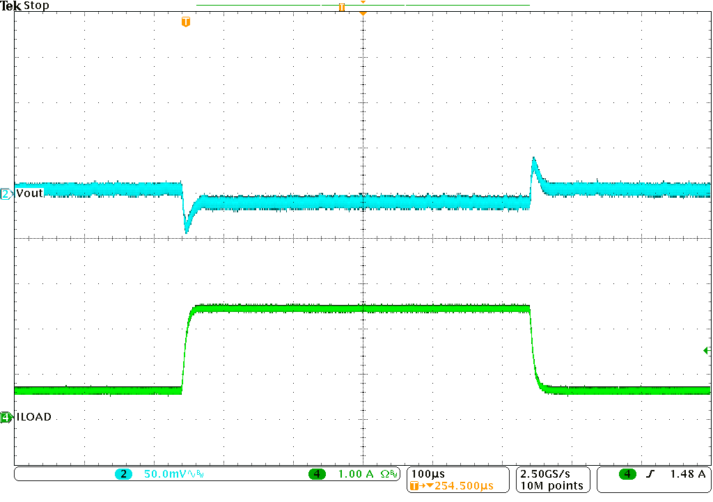Open the orange trigger level arrow at top
Image resolution: width=713 pixels, height=502 pixels.
[x=362, y=13]
